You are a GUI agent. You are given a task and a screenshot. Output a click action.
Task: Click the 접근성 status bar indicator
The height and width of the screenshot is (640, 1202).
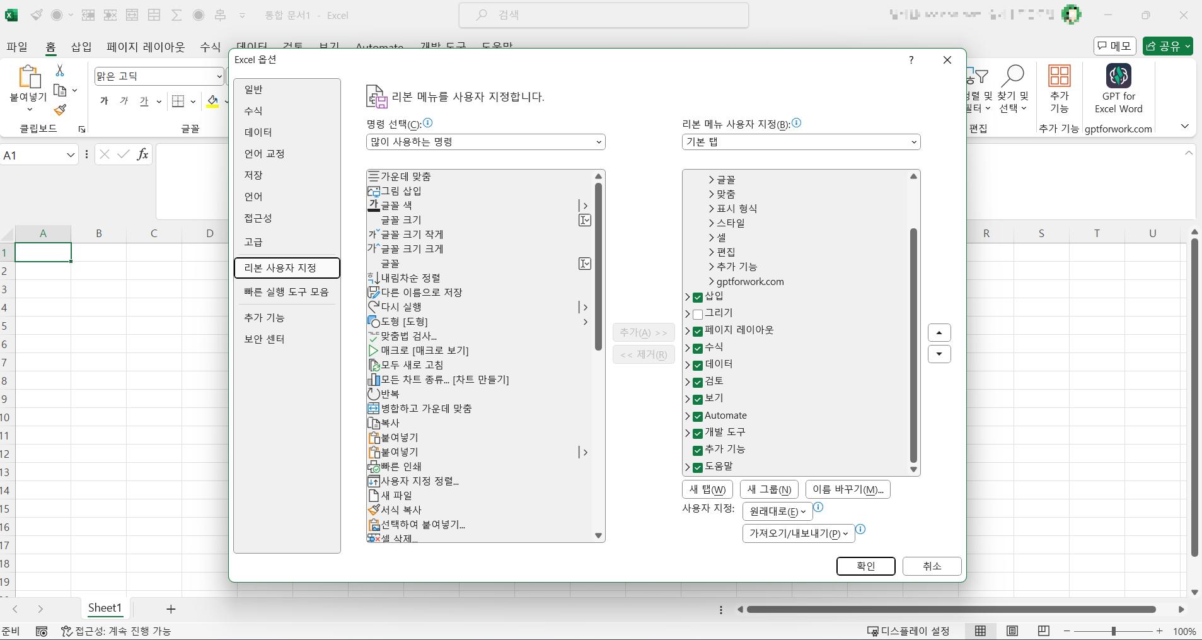pos(116,631)
